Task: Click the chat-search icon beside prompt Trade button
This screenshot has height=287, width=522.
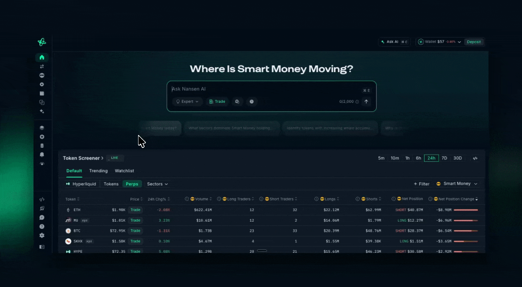Action: point(237,102)
